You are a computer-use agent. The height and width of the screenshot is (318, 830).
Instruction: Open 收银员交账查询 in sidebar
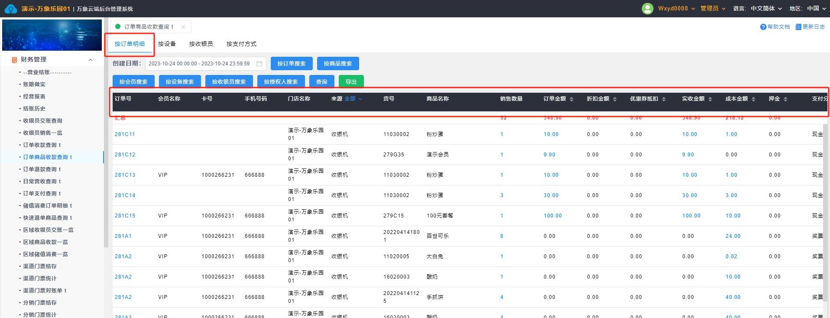[43, 121]
